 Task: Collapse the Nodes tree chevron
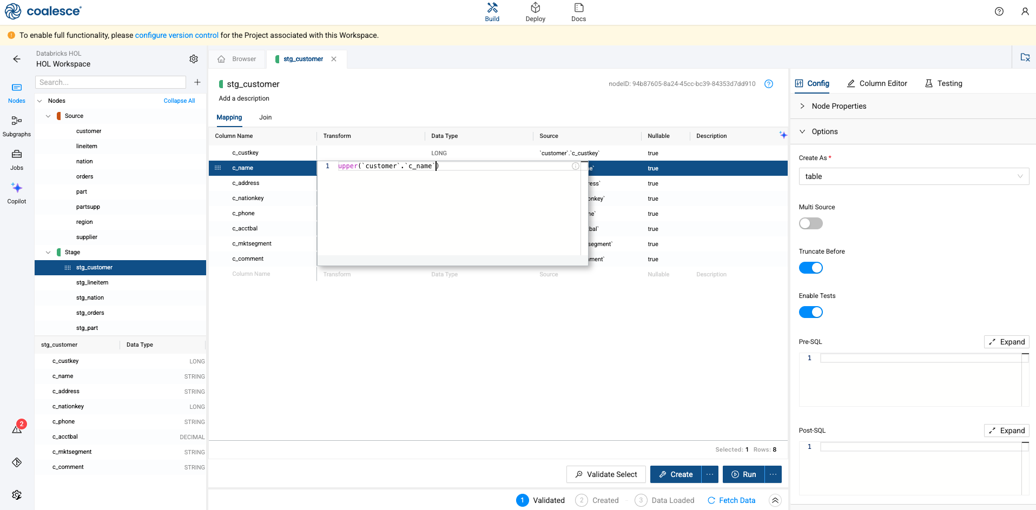(39, 101)
